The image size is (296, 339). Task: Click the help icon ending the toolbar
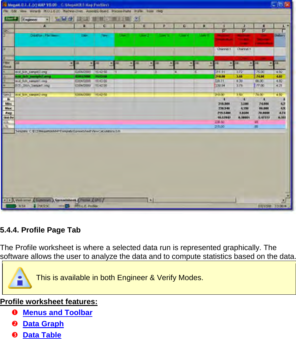pos(136,19)
